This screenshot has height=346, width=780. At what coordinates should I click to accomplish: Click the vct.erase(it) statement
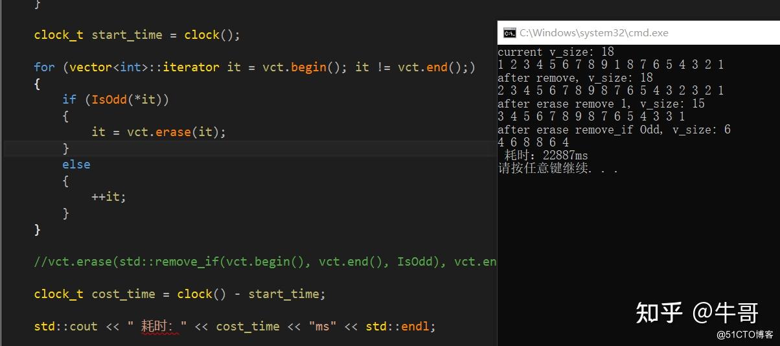pos(159,132)
